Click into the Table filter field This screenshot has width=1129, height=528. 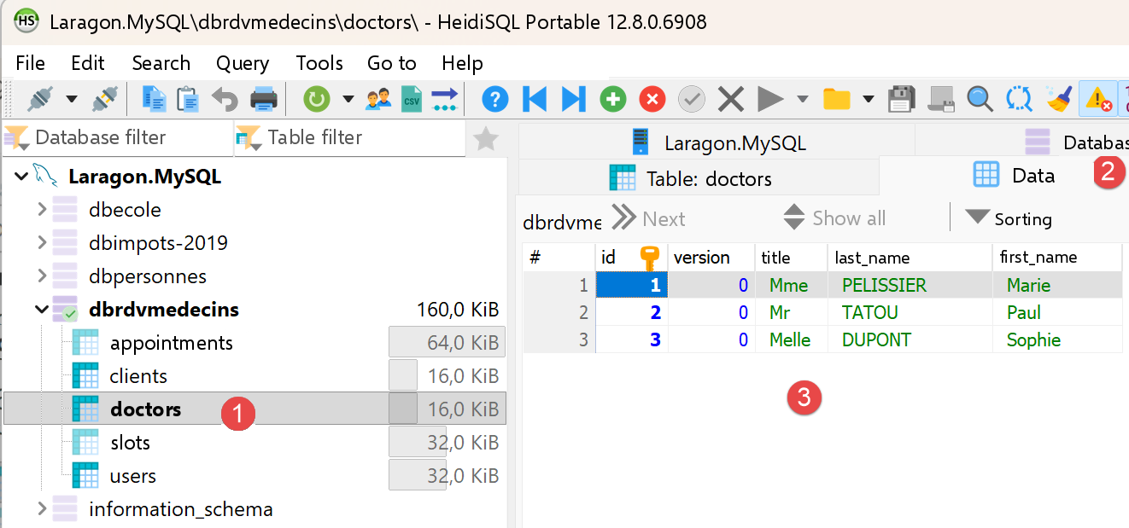point(349,138)
